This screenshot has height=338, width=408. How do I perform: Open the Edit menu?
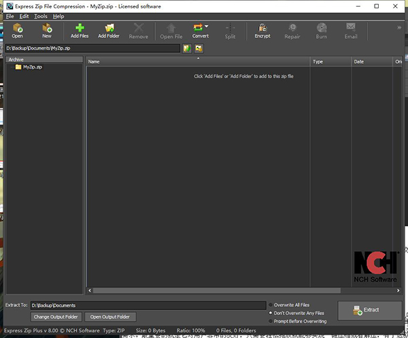[x=24, y=16]
